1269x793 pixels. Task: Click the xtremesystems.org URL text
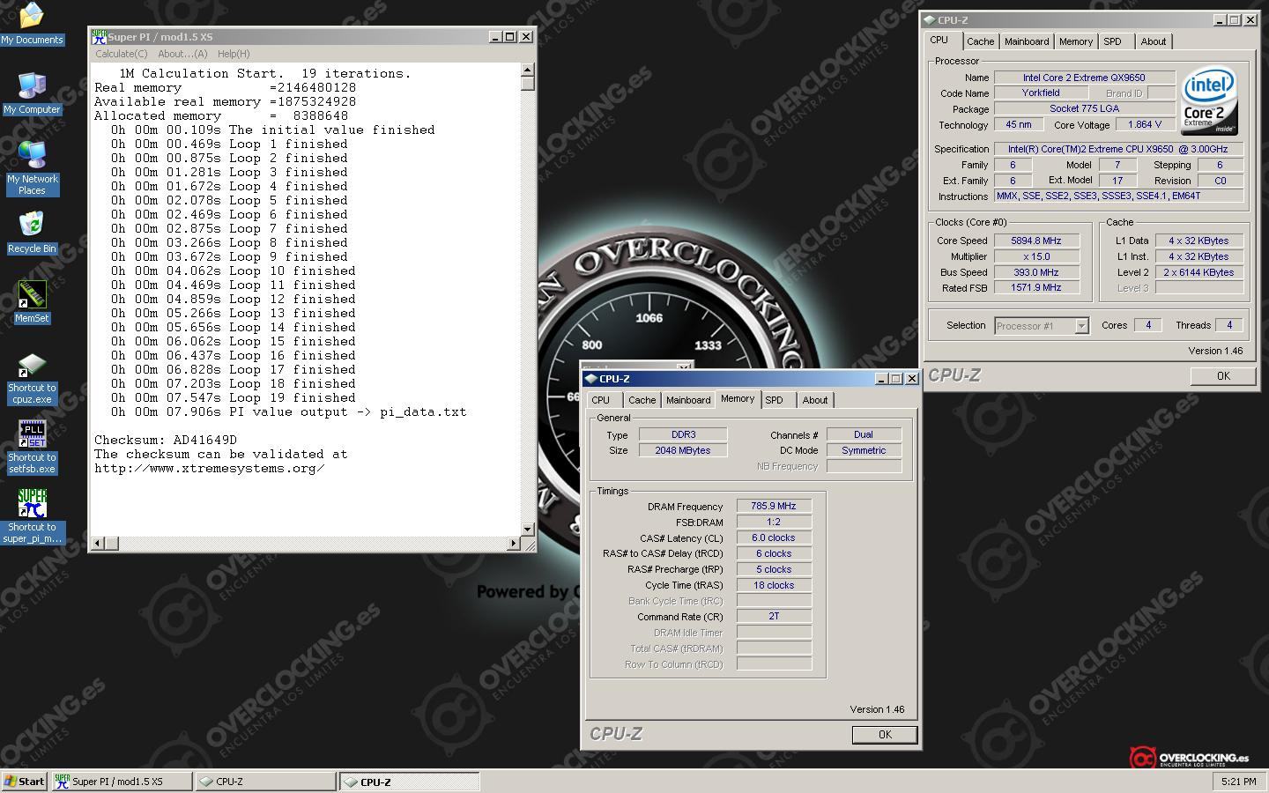tap(210, 468)
